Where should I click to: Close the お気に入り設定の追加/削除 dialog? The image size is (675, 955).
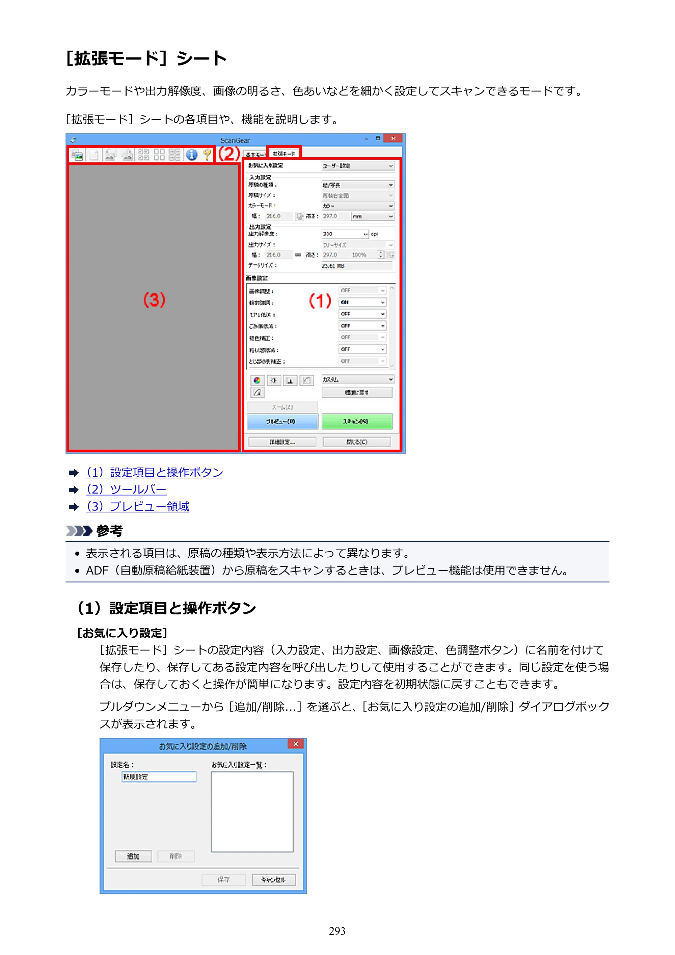click(x=296, y=744)
